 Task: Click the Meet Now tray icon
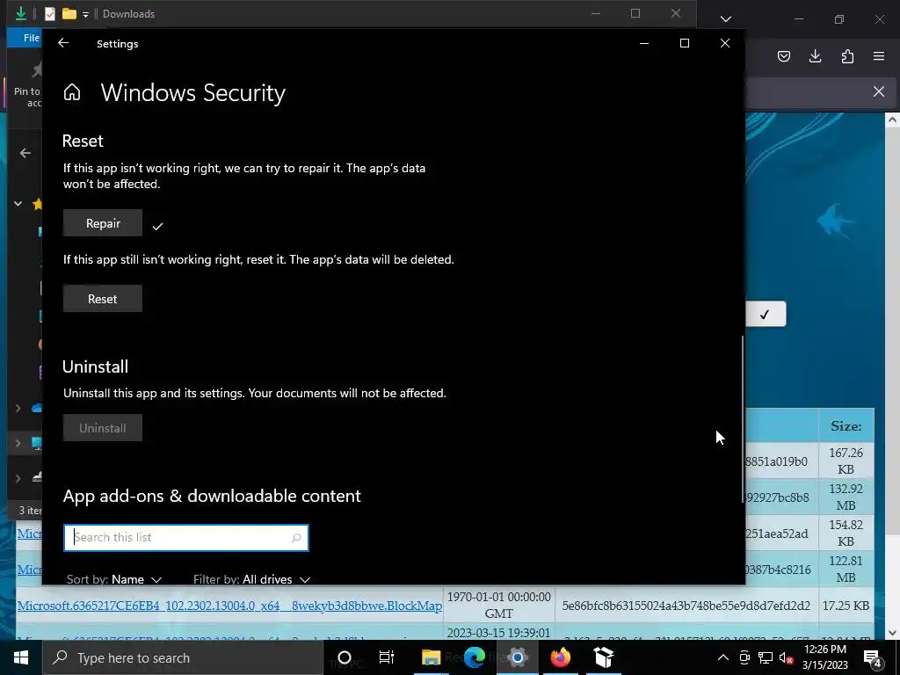pos(744,657)
